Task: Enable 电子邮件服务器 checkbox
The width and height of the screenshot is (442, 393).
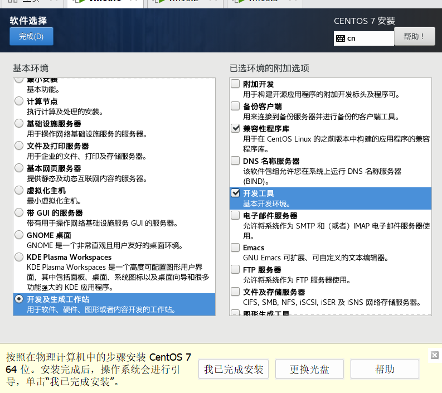Action: pos(235,215)
